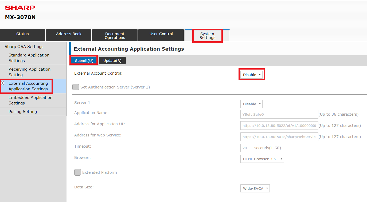Image resolution: width=367 pixels, height=202 pixels.
Task: Go to Document Operations tab
Action: tap(115, 35)
